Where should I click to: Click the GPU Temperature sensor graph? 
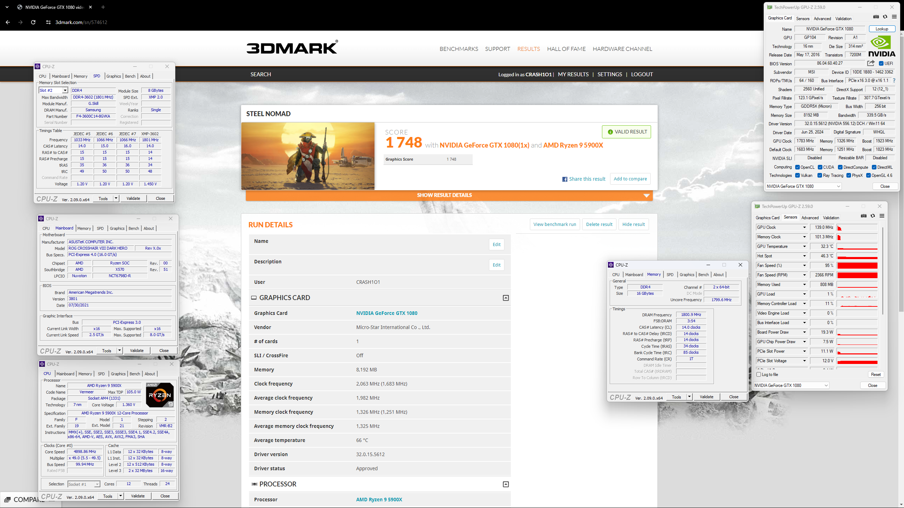pos(857,246)
